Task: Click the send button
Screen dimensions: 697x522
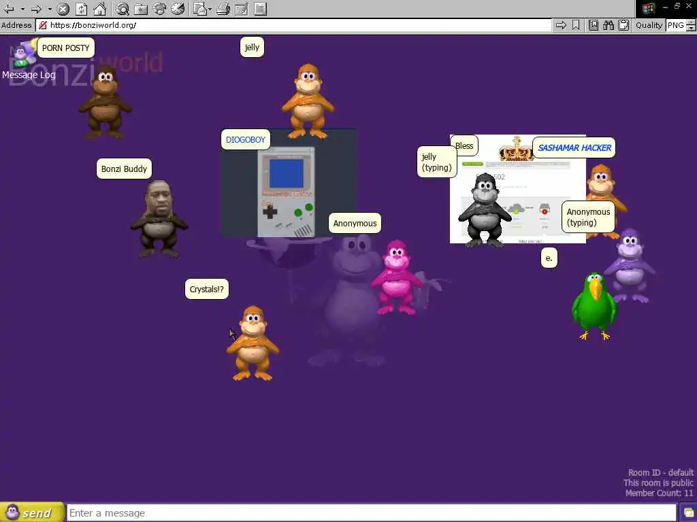Action: tap(32, 512)
